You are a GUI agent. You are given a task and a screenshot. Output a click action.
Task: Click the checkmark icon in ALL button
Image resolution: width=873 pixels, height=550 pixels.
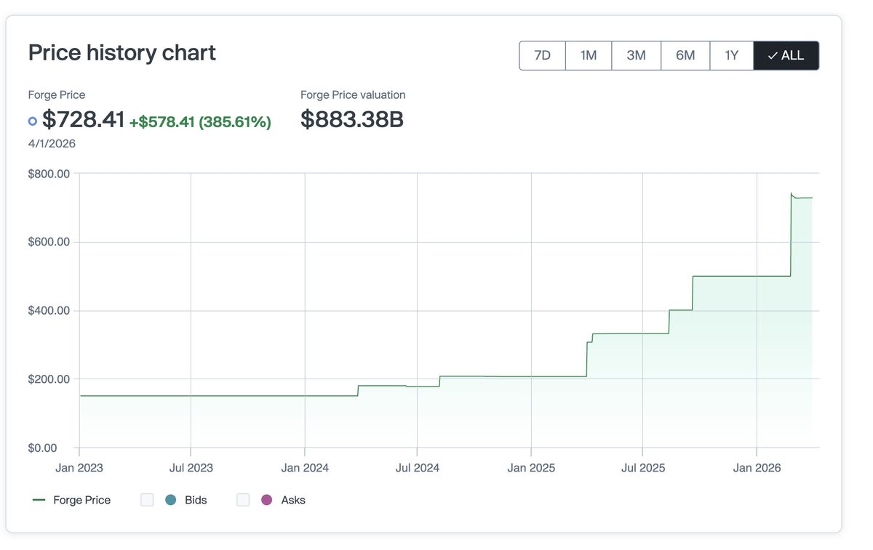point(773,56)
